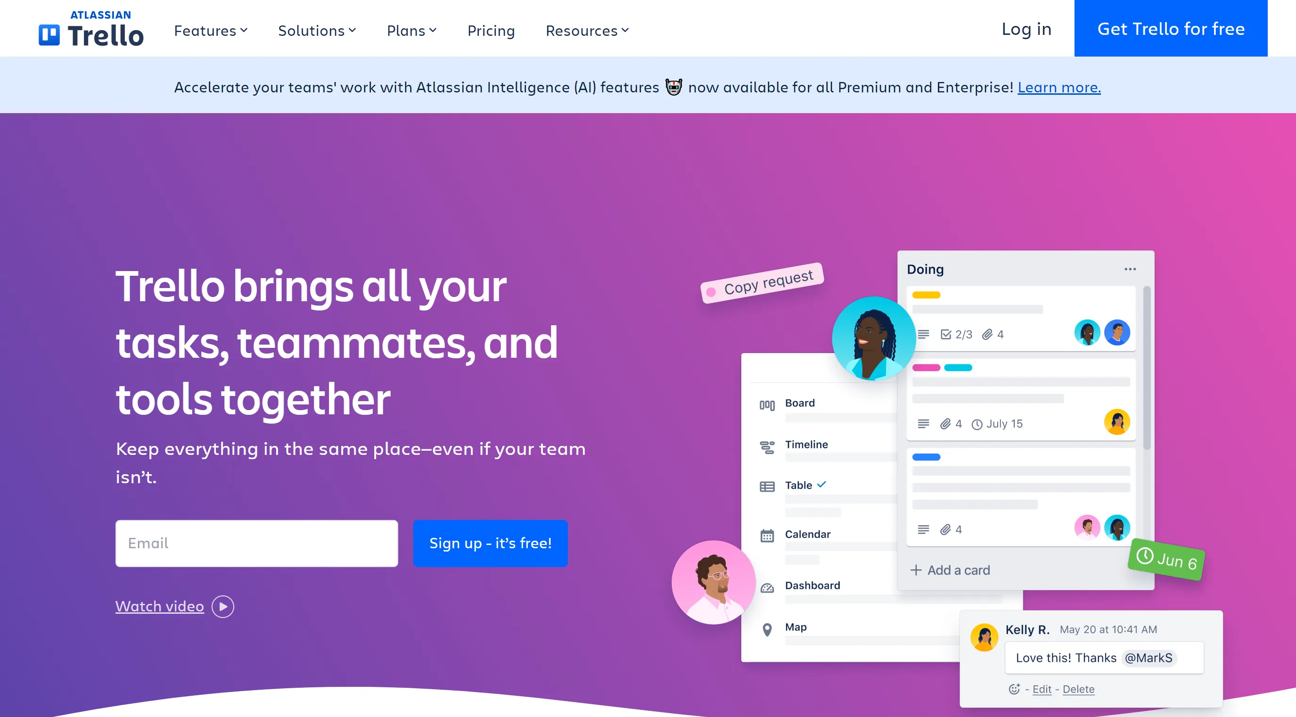Select the Calendar view icon
1296x717 pixels.
click(x=768, y=534)
